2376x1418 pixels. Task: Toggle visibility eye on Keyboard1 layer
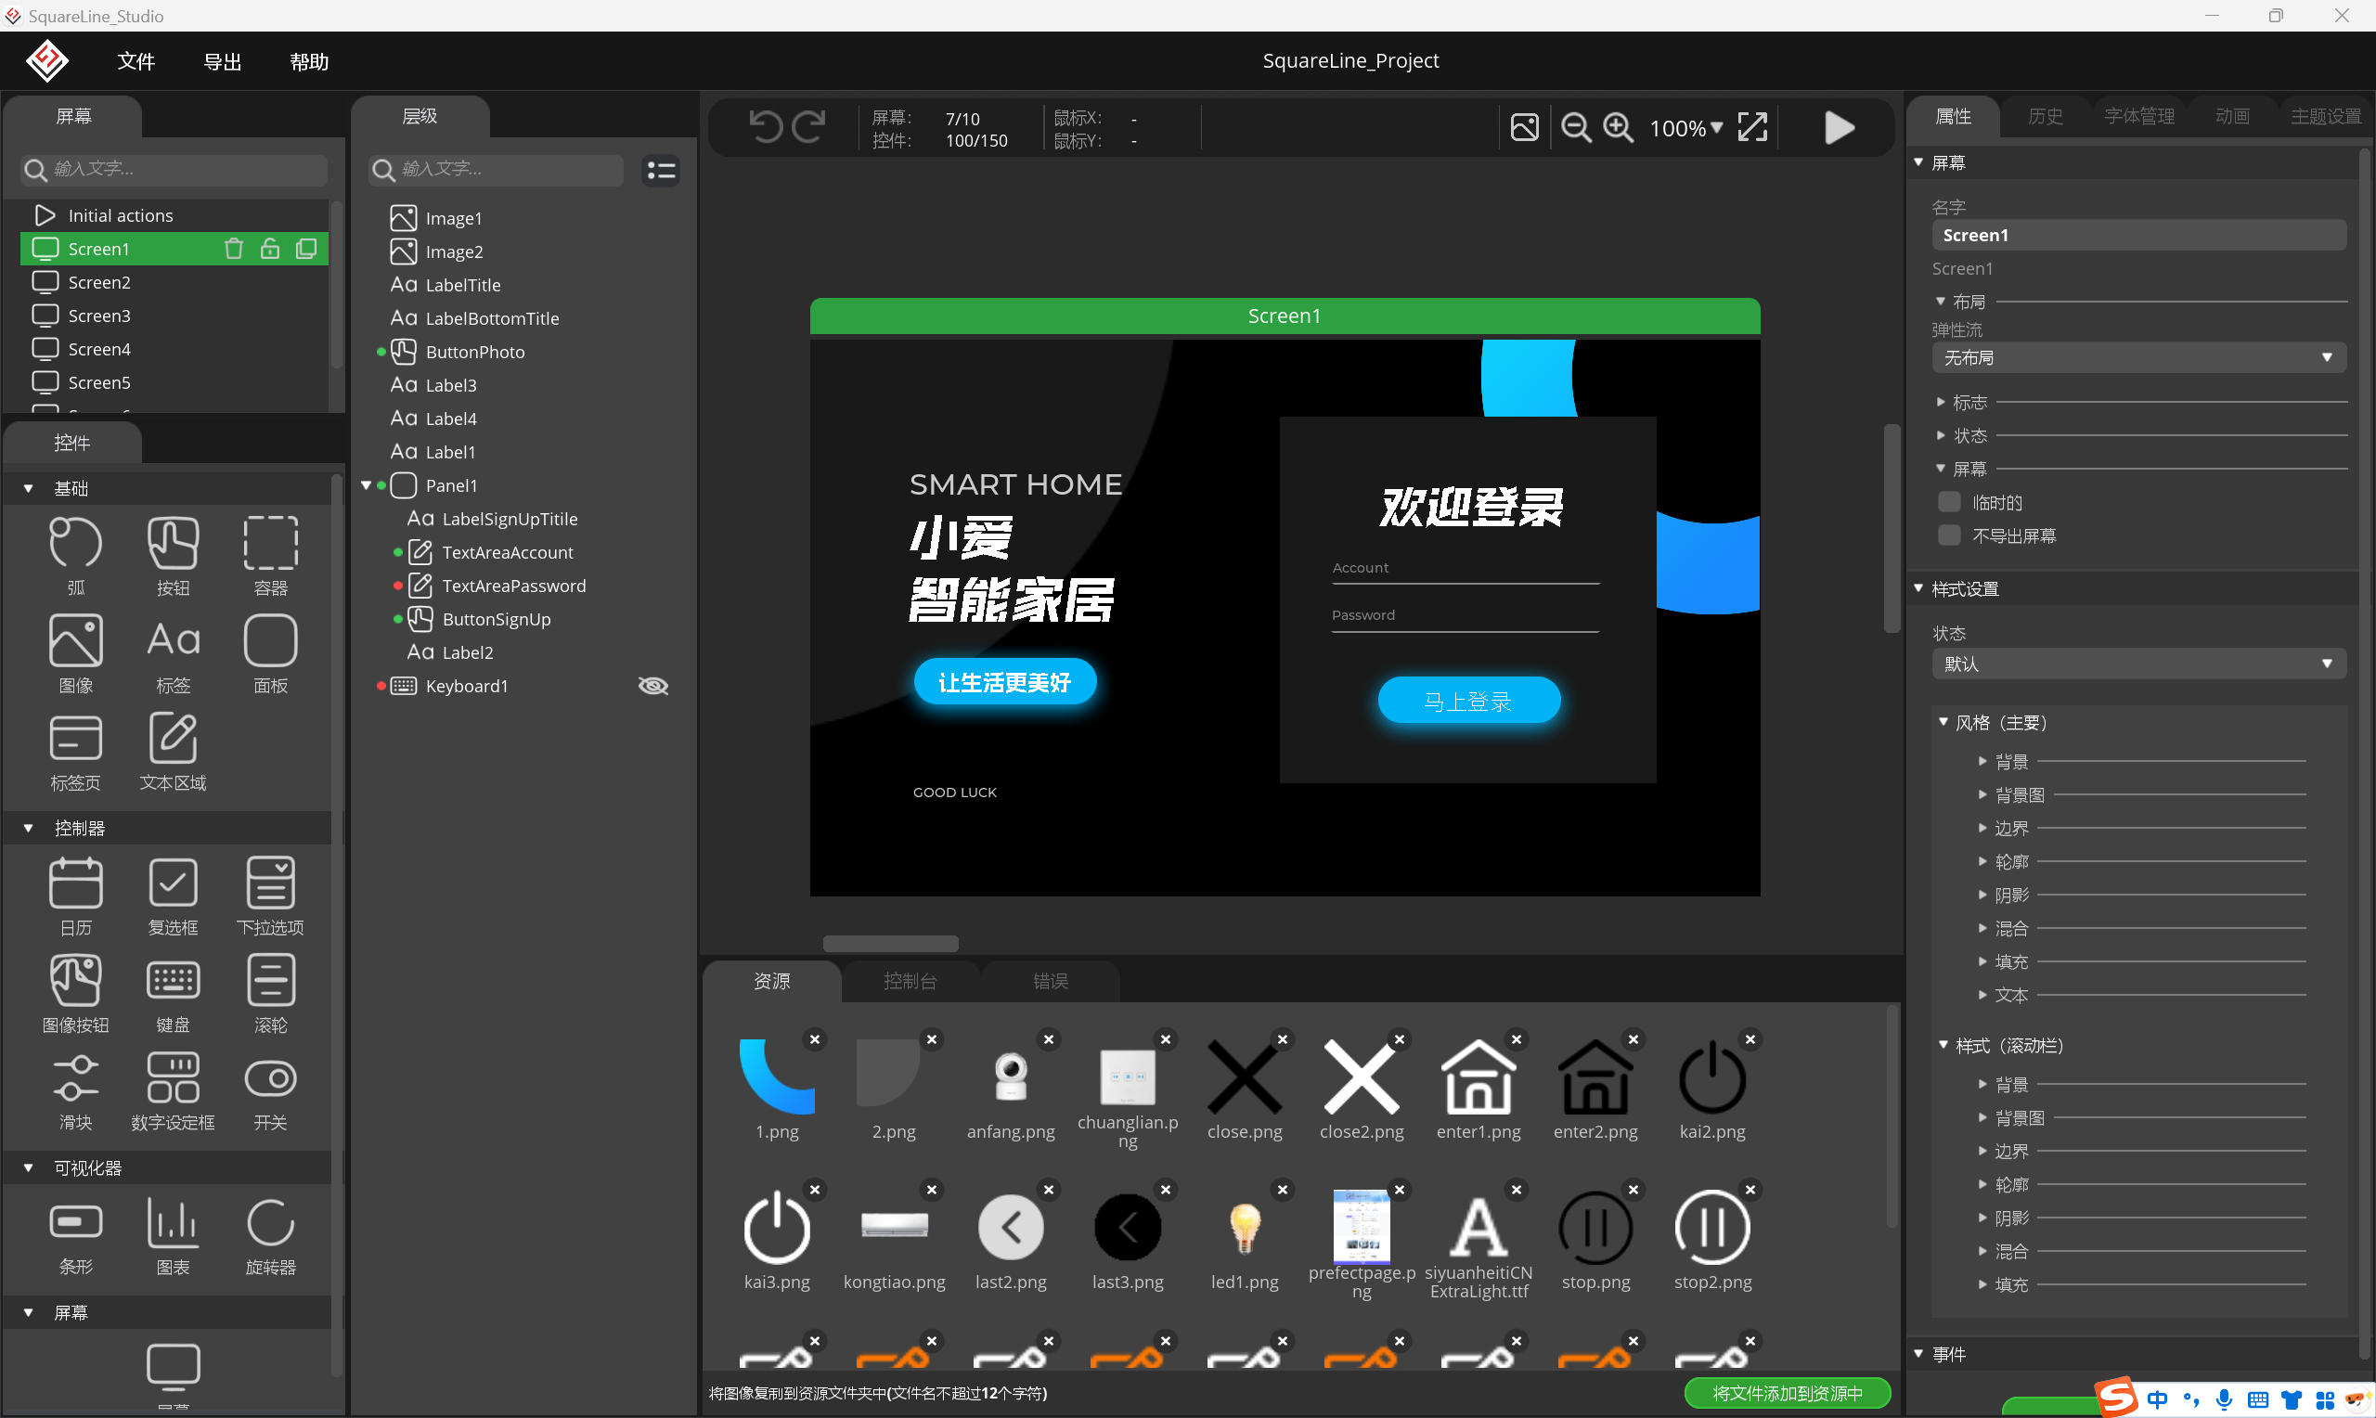tap(653, 686)
